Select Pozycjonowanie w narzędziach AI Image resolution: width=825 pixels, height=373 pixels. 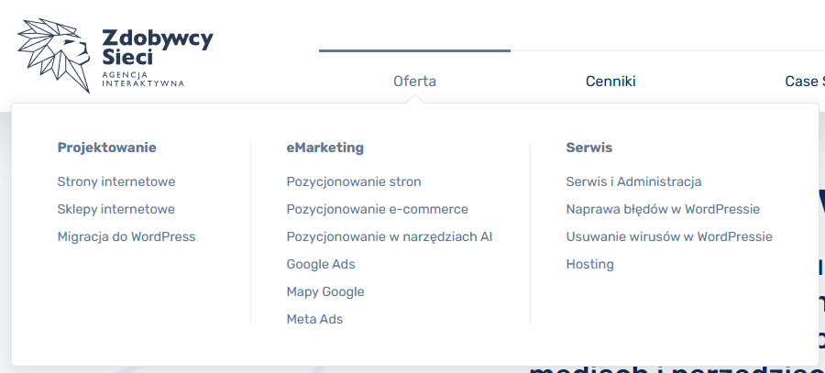(390, 236)
